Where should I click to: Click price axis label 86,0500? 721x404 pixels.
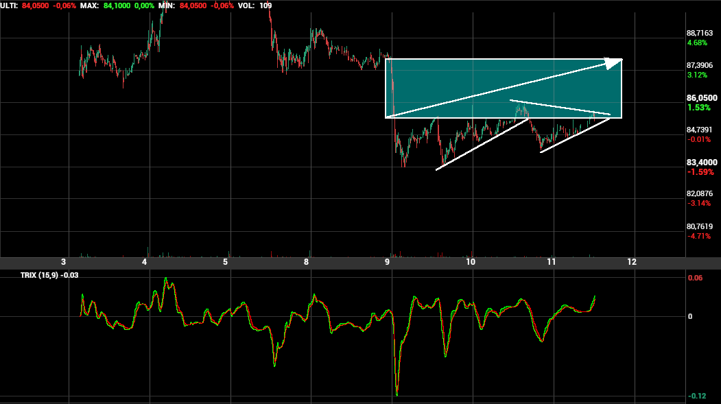click(702, 97)
